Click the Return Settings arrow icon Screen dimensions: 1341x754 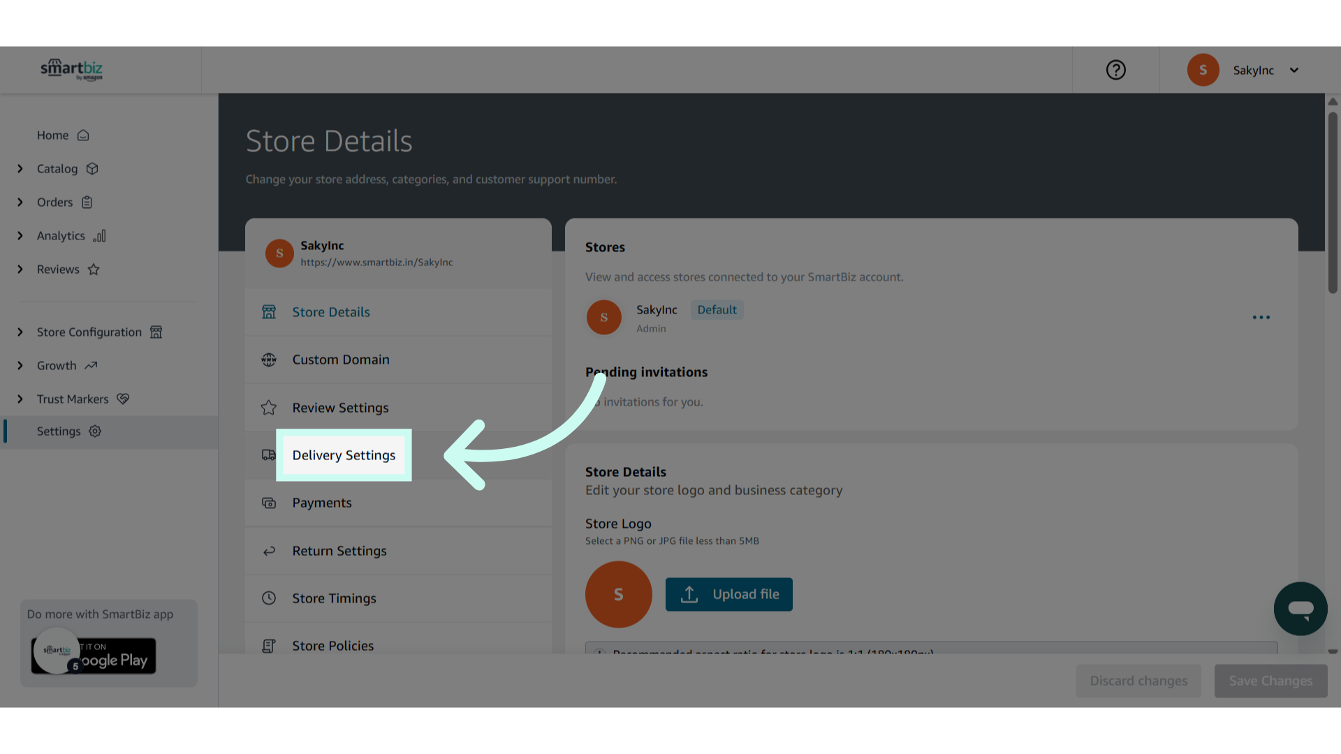269,551
